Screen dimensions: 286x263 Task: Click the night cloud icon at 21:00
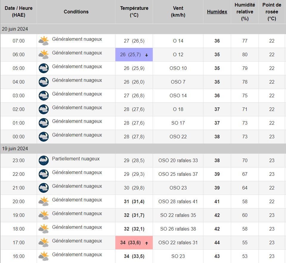(44, 188)
